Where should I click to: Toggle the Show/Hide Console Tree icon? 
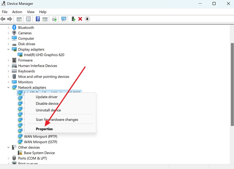[19, 19]
